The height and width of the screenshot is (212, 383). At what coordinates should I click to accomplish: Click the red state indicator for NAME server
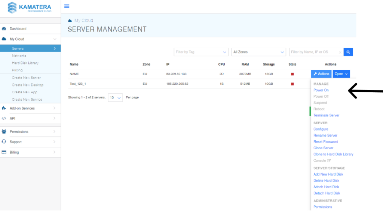pos(292,74)
